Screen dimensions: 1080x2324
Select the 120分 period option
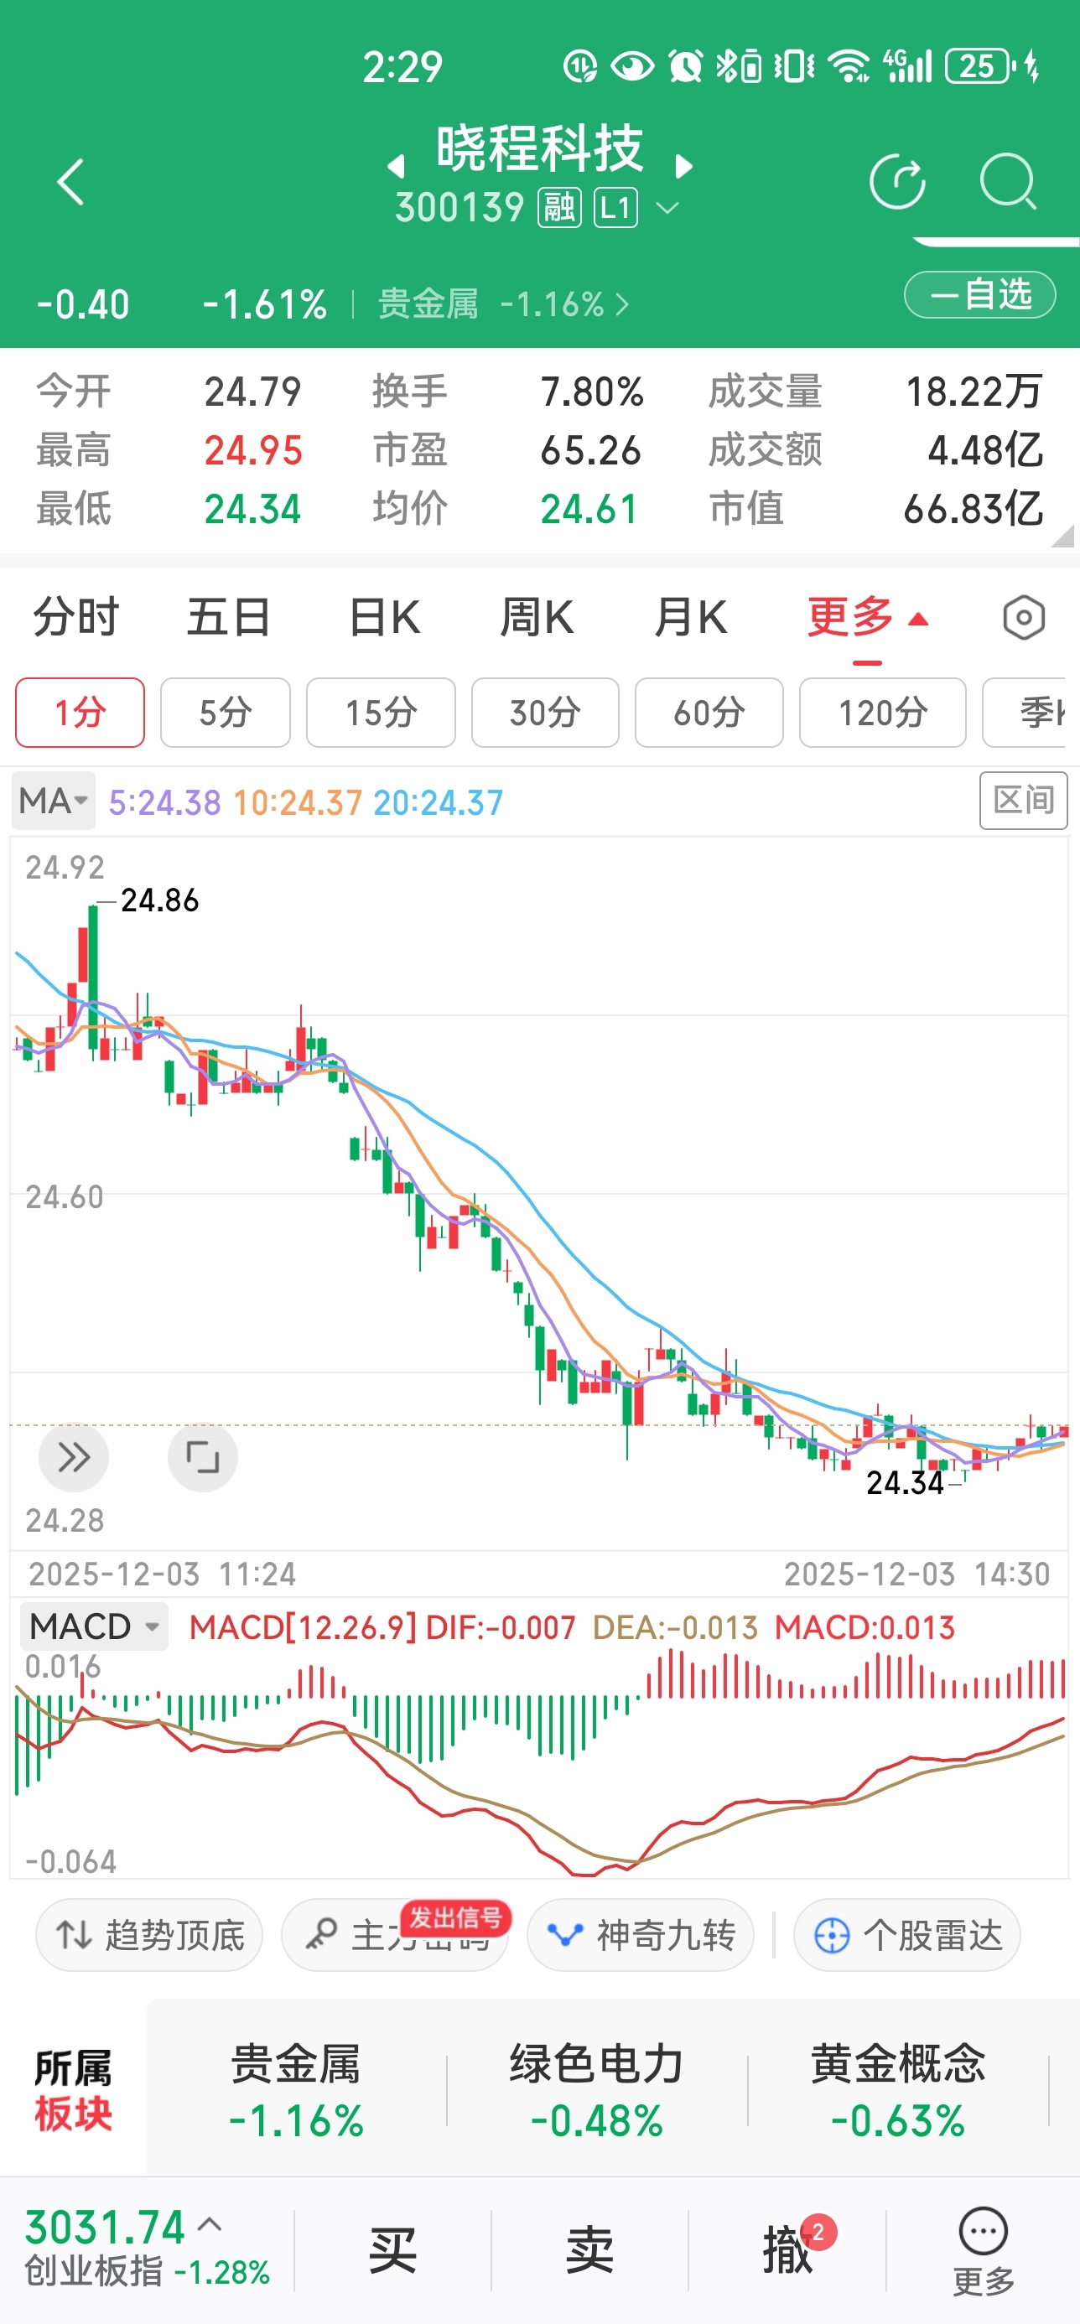pyautogui.click(x=882, y=713)
